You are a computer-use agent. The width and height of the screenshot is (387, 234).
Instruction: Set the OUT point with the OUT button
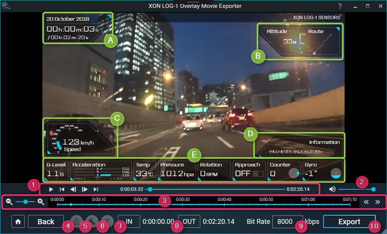[x=189, y=221]
